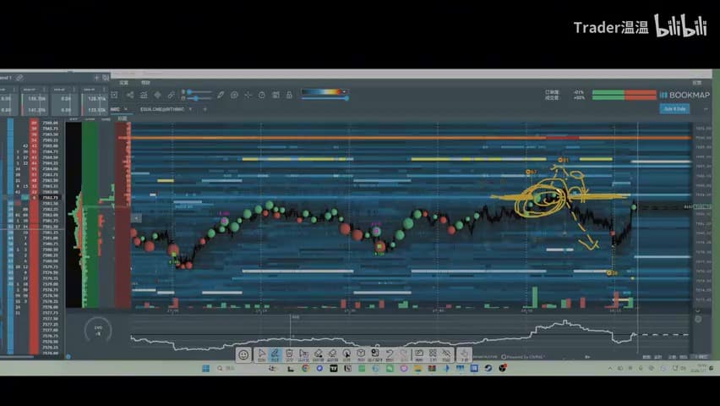
Task: Click the link chain icon
Action: [171, 95]
